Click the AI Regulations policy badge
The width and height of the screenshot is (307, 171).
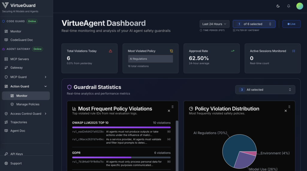click(151, 59)
